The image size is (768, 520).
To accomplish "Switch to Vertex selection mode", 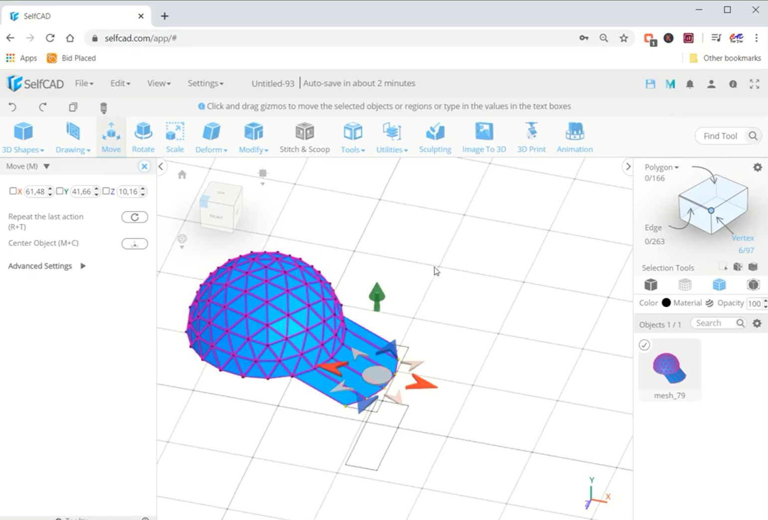I will point(743,238).
